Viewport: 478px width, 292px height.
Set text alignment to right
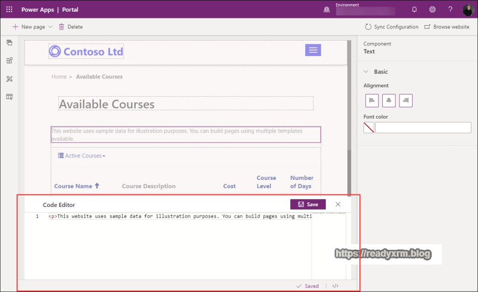point(406,100)
